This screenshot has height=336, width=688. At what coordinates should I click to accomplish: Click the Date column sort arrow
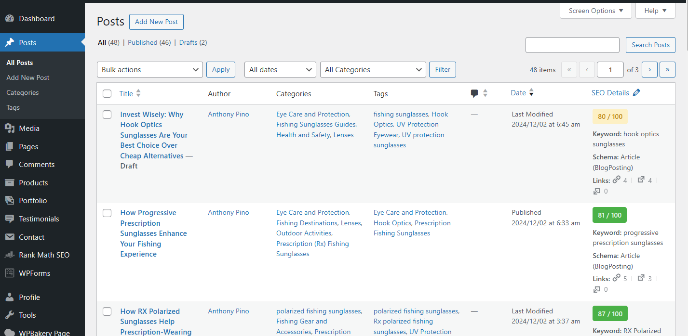point(531,93)
